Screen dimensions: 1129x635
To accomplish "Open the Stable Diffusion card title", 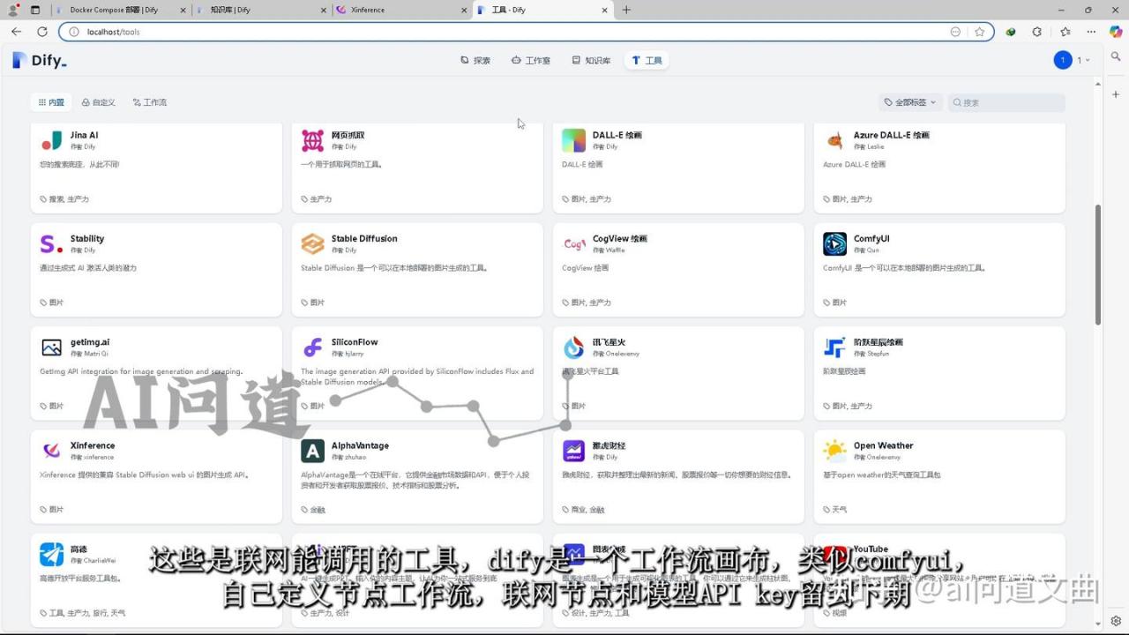I will click(364, 238).
